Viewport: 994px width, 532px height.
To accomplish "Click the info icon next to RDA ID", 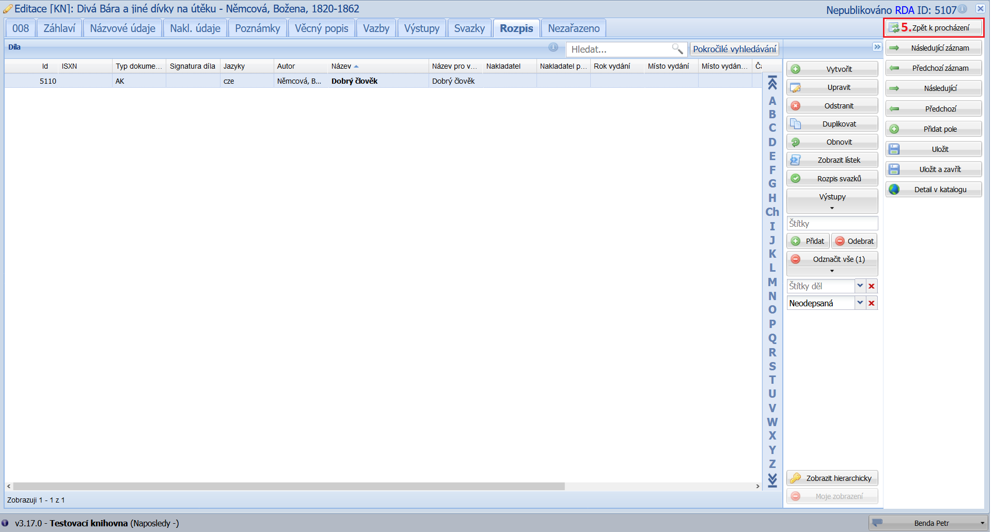I will click(963, 9).
